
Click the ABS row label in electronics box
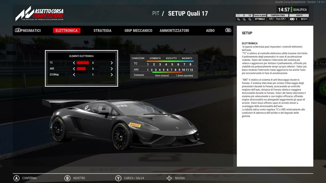click(52, 69)
